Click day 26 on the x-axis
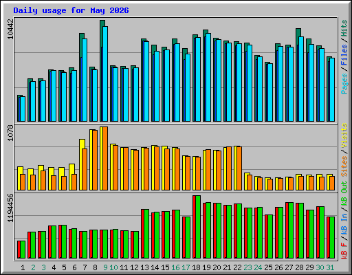 (278, 267)
